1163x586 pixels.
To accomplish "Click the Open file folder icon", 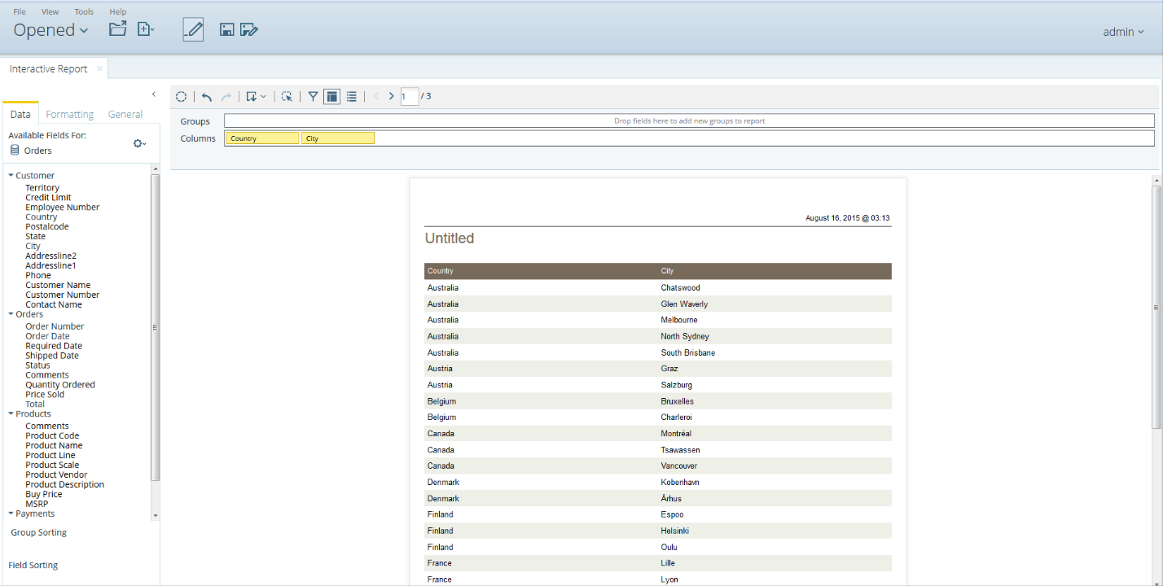I will 118,29.
